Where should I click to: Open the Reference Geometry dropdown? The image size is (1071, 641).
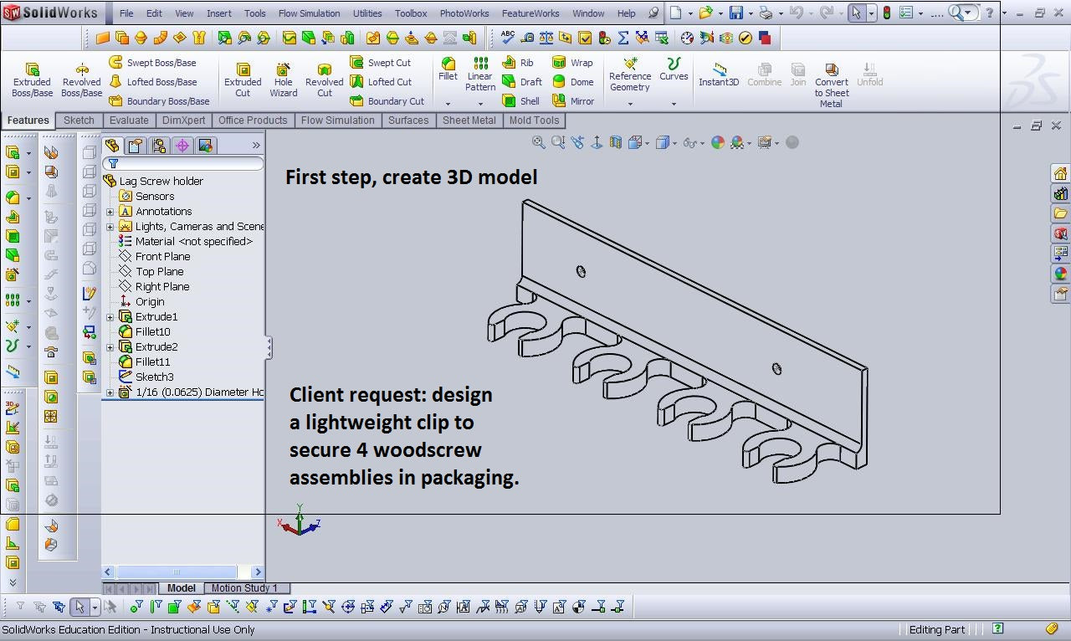pos(630,104)
